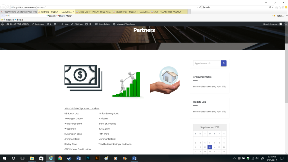Screen dimensions: 288x162
Task: Click the browser refresh button
Action: (x=200, y=7)
